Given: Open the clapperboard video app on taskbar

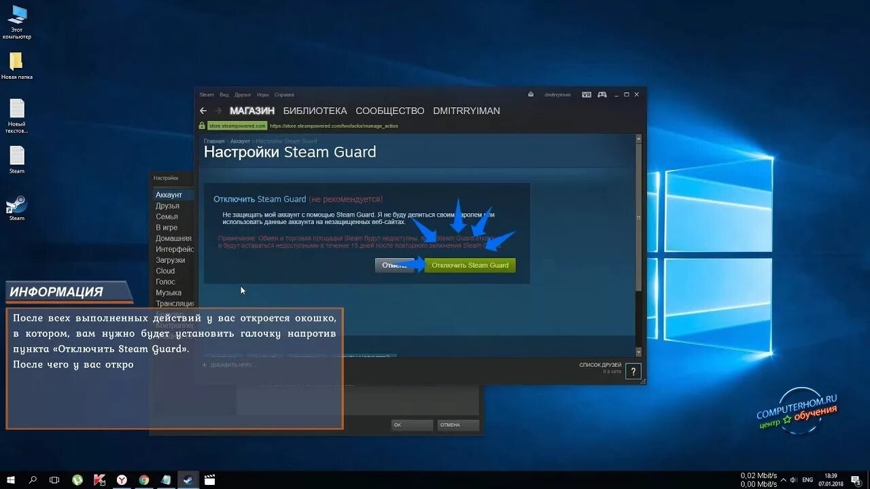Looking at the screenshot, I should (209, 479).
